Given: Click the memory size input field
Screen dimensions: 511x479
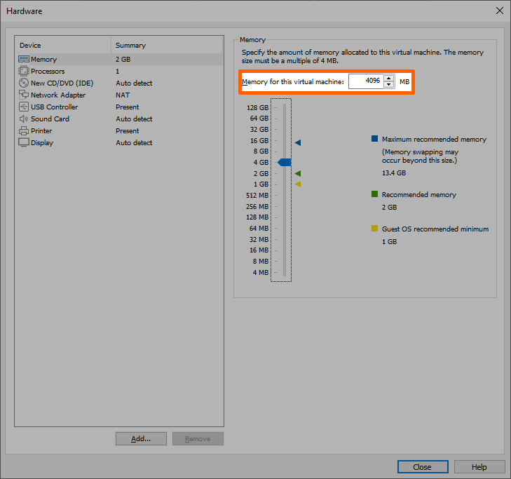Looking at the screenshot, I should (365, 81).
